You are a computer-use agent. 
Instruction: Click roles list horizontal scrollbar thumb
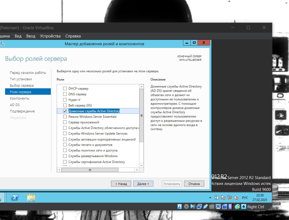(90, 170)
